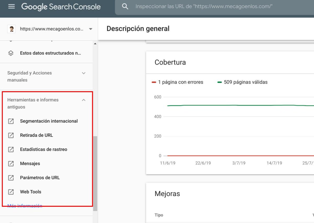
Task: Open Mensajes
Action: (x=30, y=163)
